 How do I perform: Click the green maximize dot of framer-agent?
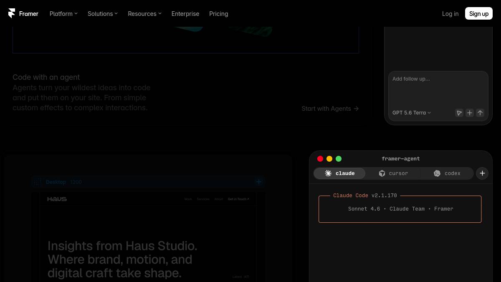[x=339, y=159]
